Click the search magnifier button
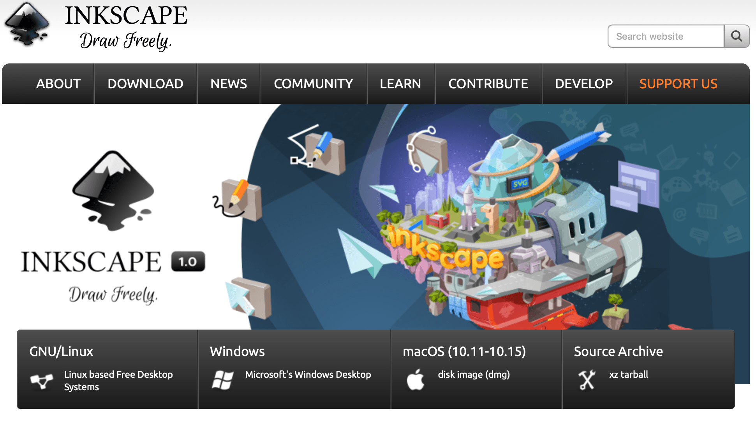 pyautogui.click(x=736, y=36)
